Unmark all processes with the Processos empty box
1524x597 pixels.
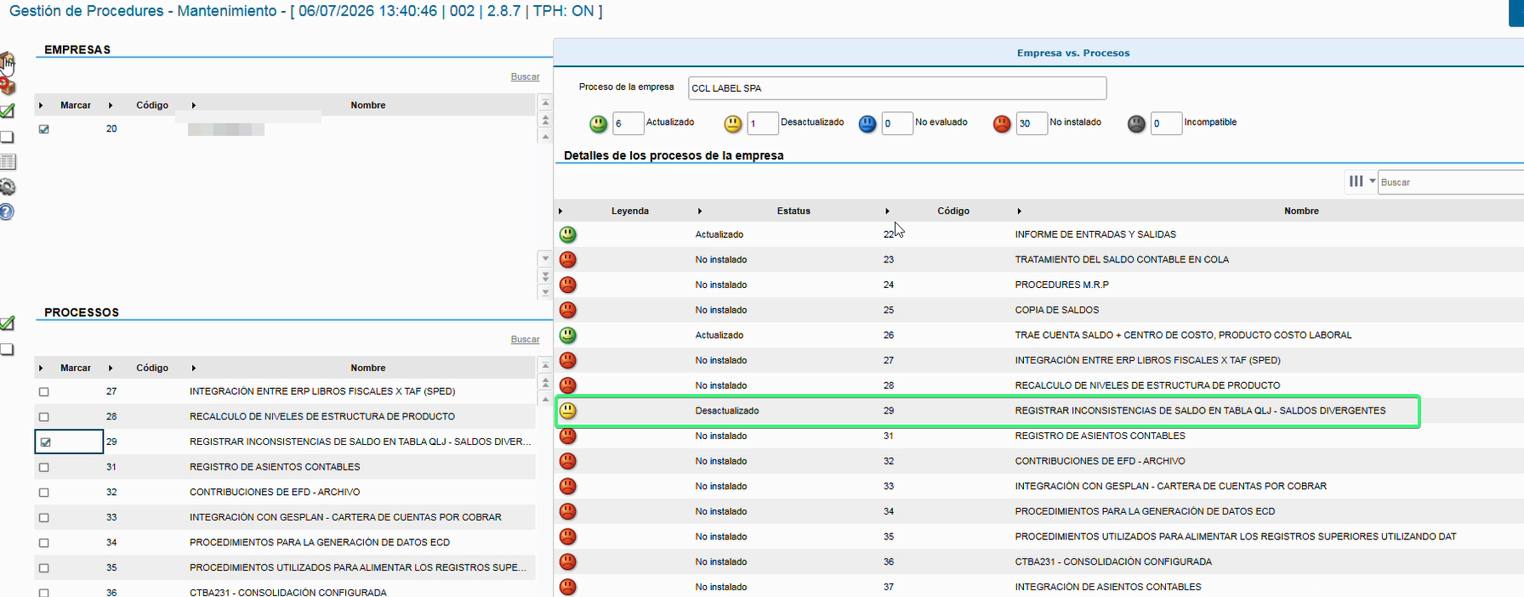7,349
